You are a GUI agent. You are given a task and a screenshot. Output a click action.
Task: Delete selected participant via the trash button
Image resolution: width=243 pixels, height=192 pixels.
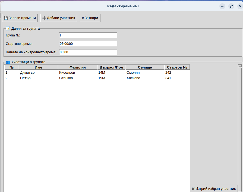[214, 188]
